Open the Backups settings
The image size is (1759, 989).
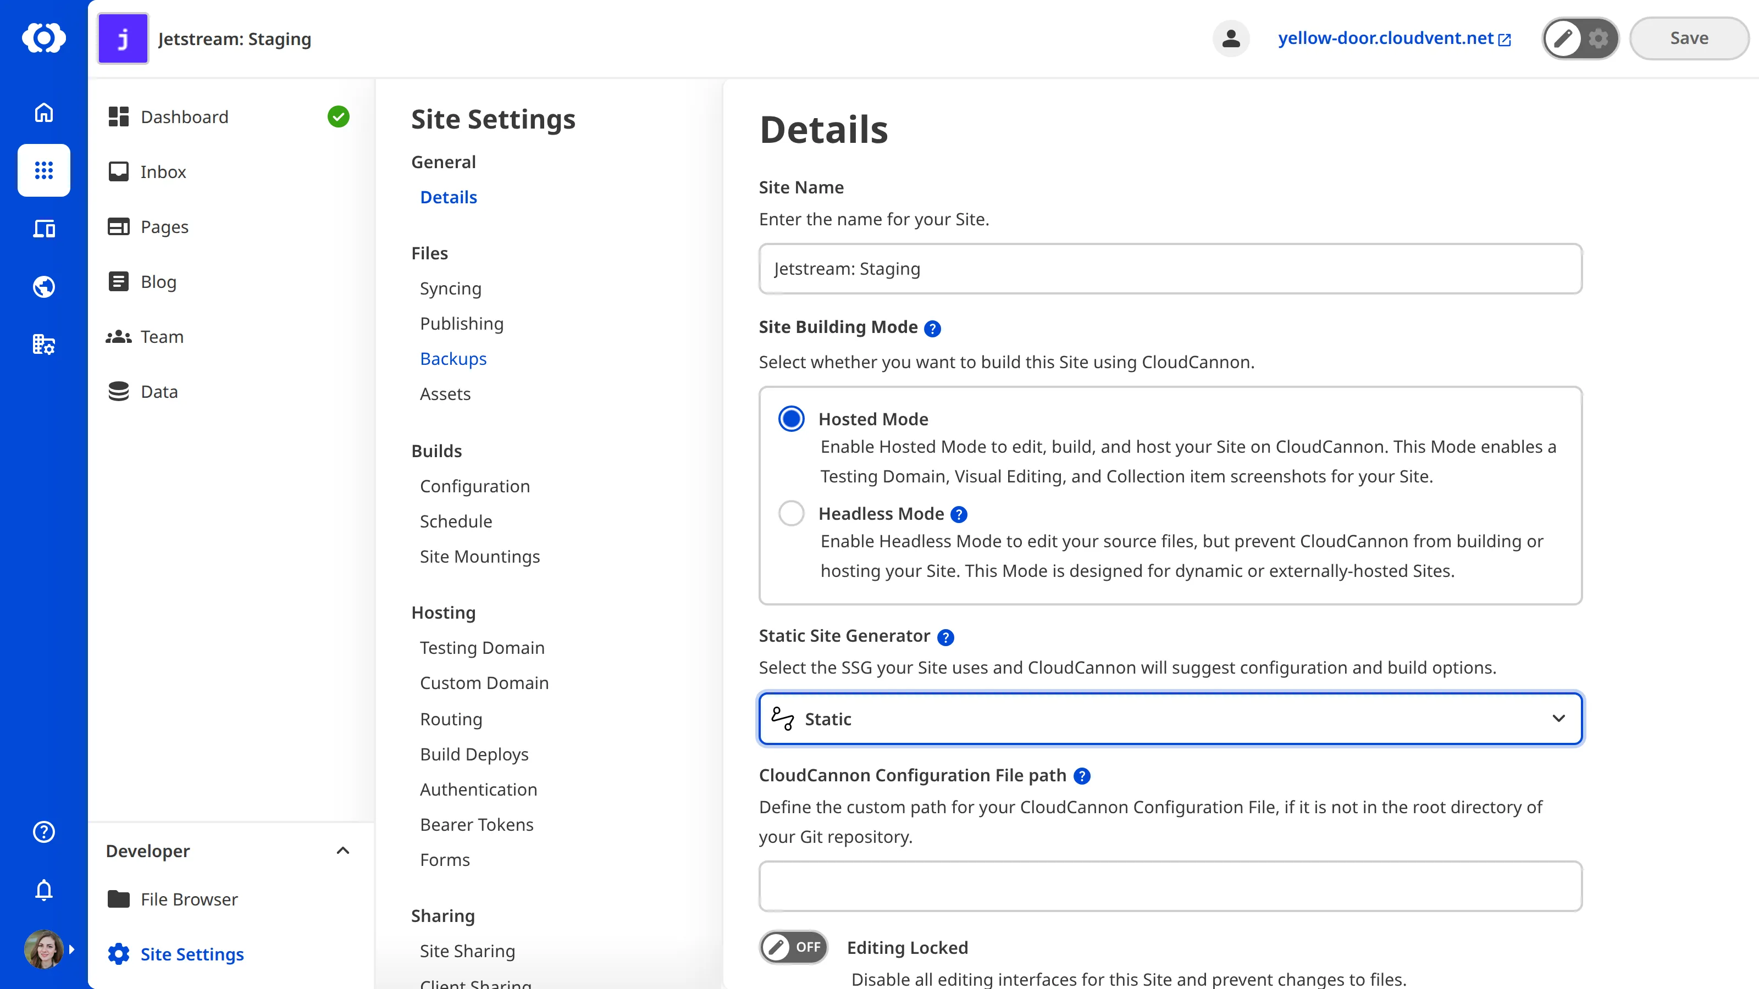pyautogui.click(x=453, y=359)
